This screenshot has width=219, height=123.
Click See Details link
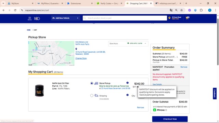[x=157, y=84]
